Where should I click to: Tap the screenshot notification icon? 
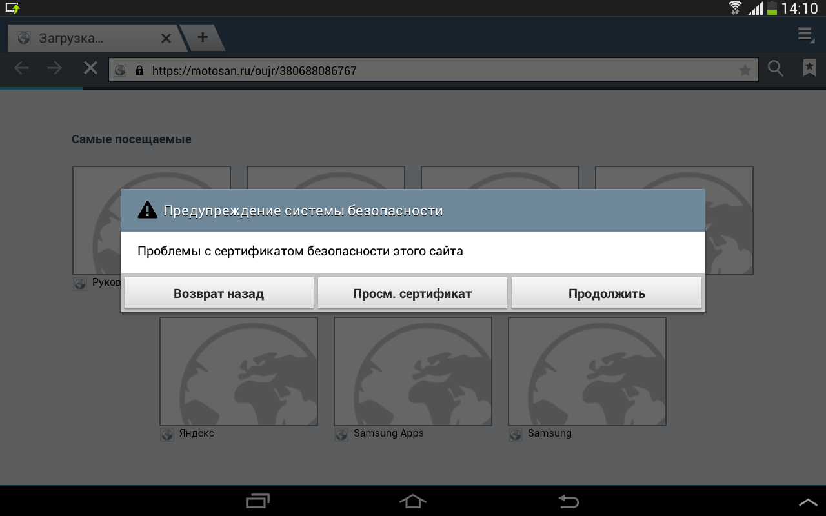13,8
